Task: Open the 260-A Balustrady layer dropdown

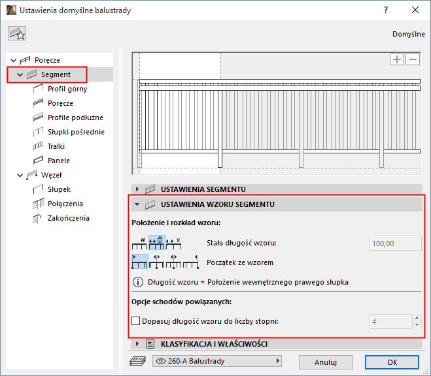Action: (217, 361)
